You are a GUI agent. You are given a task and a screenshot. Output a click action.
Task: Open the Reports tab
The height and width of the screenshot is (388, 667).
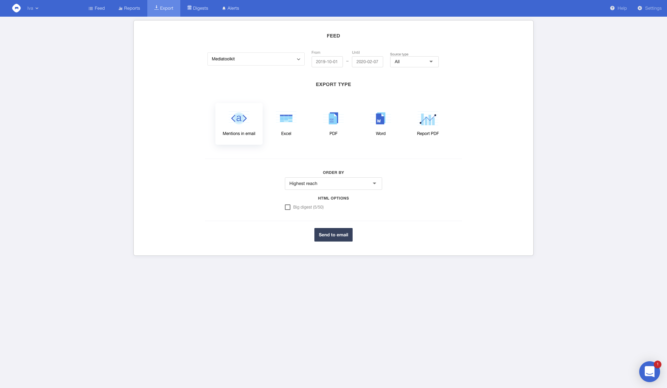(x=129, y=8)
